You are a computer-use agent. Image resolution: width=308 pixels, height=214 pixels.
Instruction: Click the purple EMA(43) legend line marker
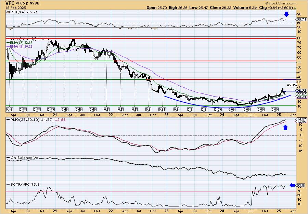8,47
